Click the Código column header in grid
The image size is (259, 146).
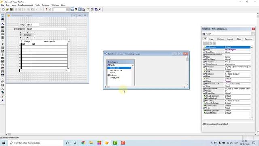coord(27,41)
